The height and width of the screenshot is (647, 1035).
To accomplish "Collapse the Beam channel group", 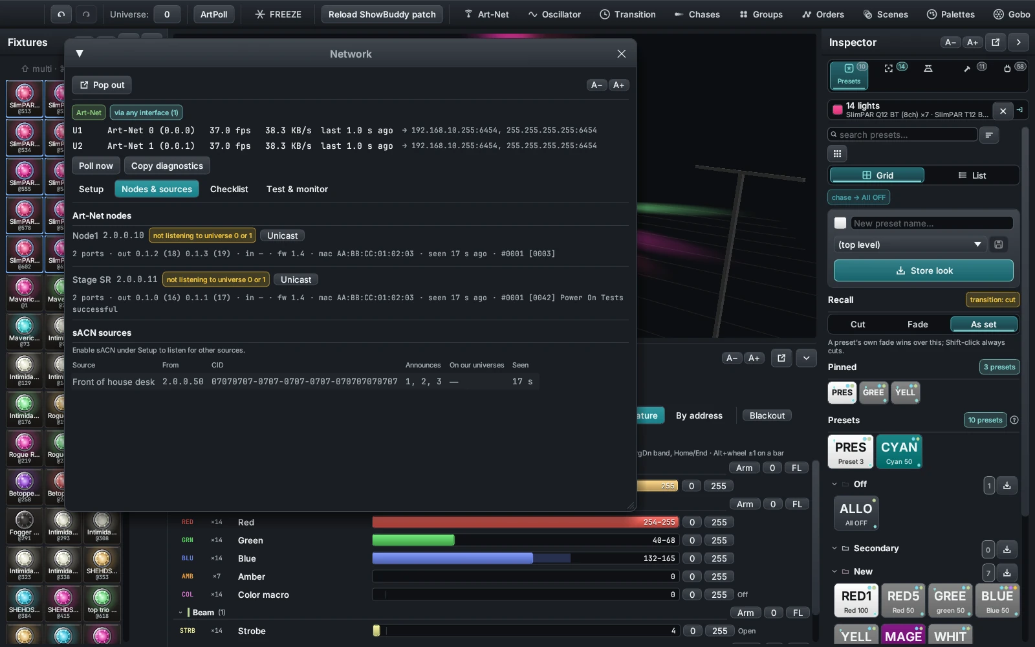I will click(x=180, y=612).
